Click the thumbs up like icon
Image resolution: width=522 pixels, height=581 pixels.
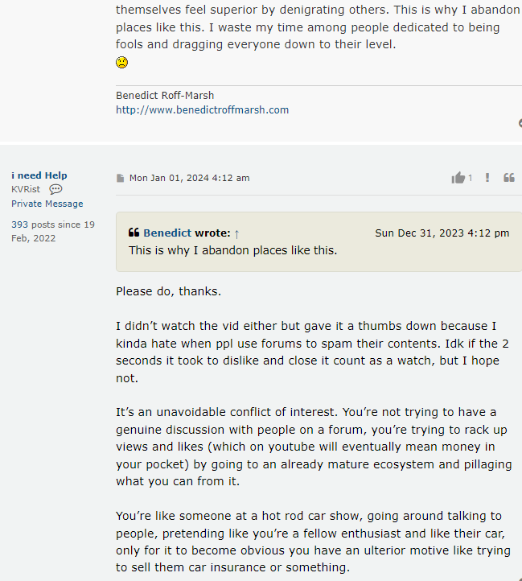coord(458,178)
